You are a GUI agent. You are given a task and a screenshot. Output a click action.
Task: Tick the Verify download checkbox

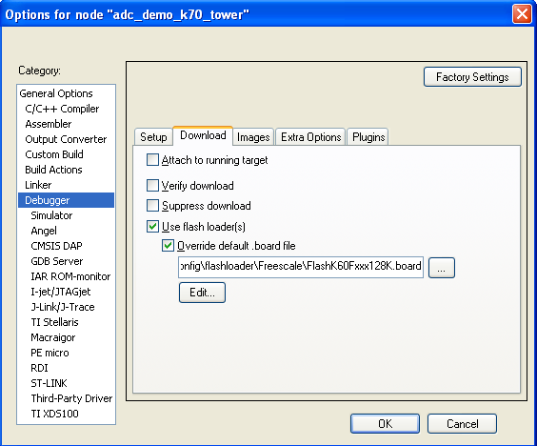point(152,186)
